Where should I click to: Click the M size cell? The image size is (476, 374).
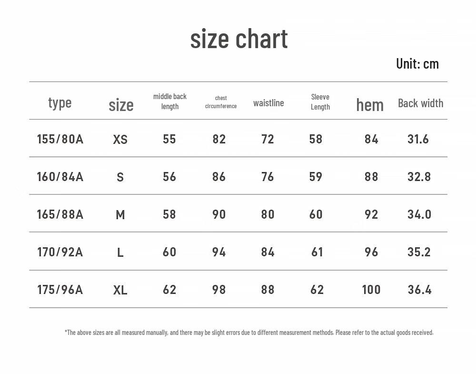(x=120, y=215)
